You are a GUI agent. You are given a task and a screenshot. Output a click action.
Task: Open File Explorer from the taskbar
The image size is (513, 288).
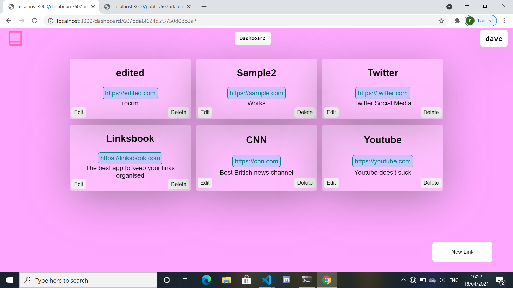(226, 280)
